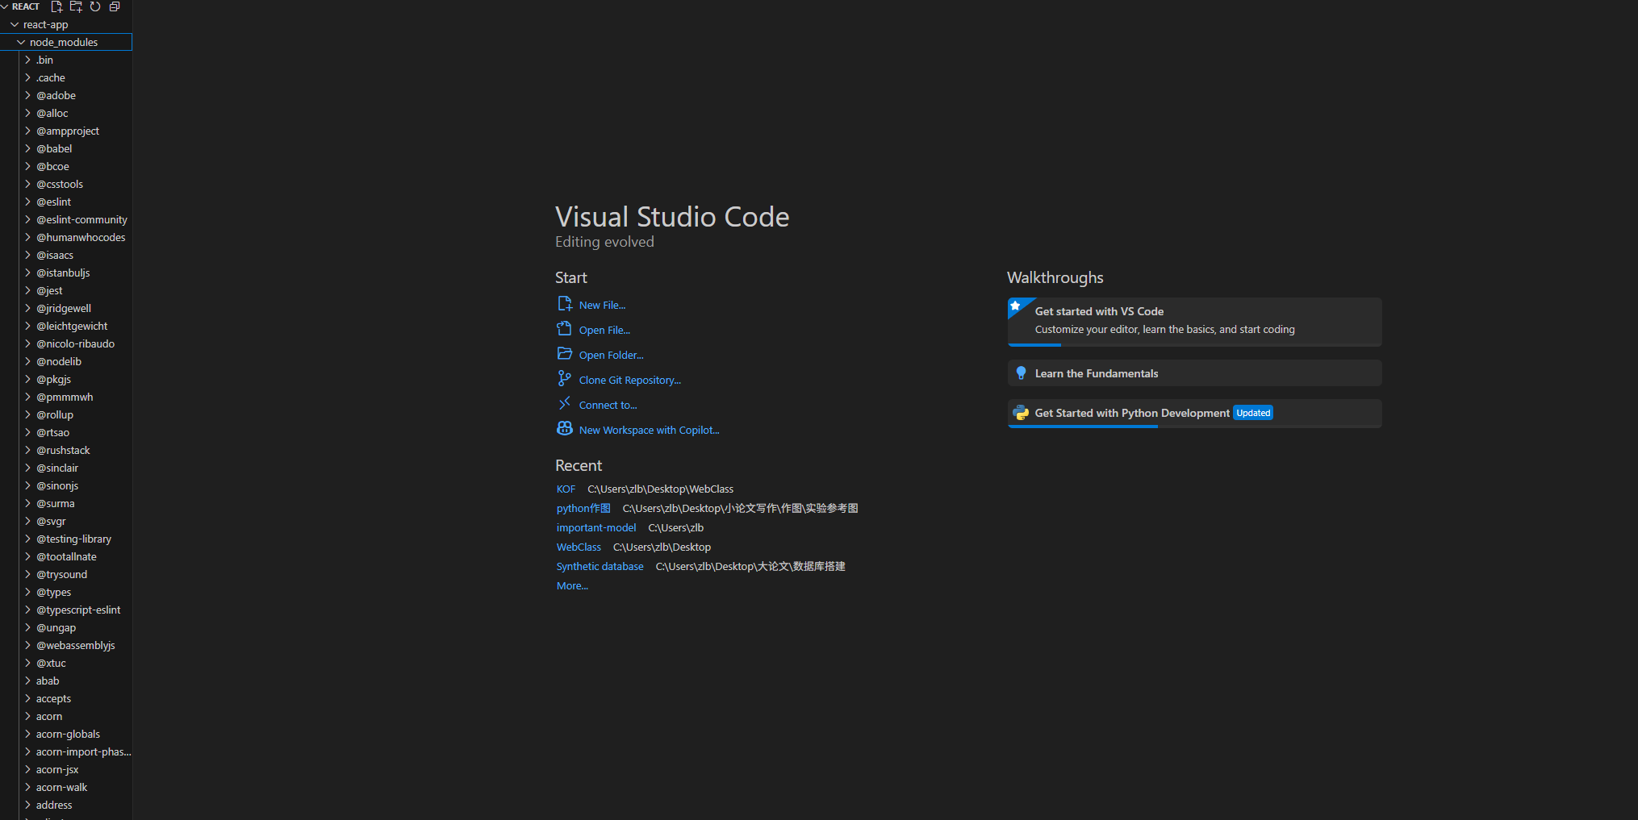Screen dimensions: 1638x820
Task: Select the accepts folder row
Action: [x=66, y=698]
